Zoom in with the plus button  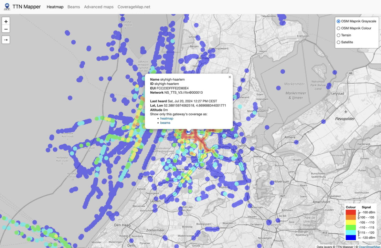click(x=6, y=21)
